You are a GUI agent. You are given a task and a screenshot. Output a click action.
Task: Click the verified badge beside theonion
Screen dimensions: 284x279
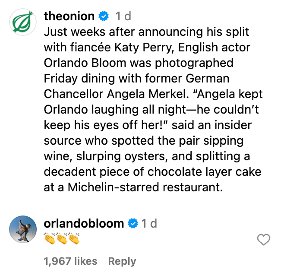104,16
